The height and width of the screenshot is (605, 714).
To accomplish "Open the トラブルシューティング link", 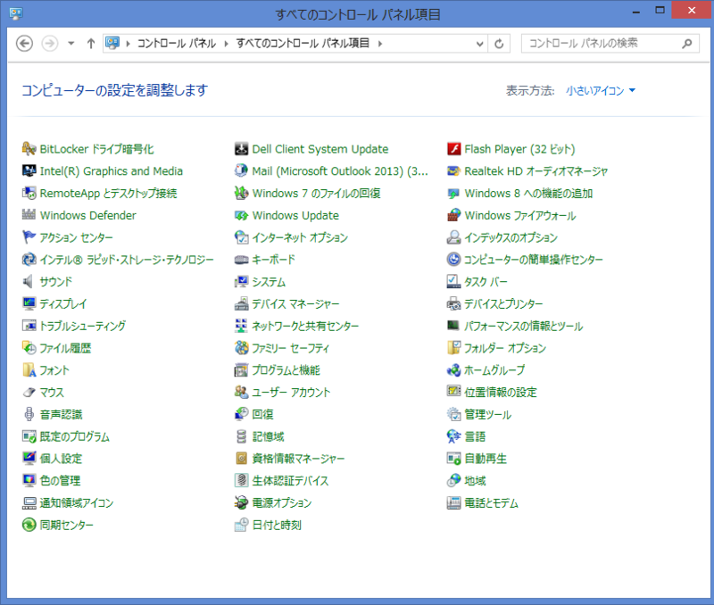I will 82,326.
